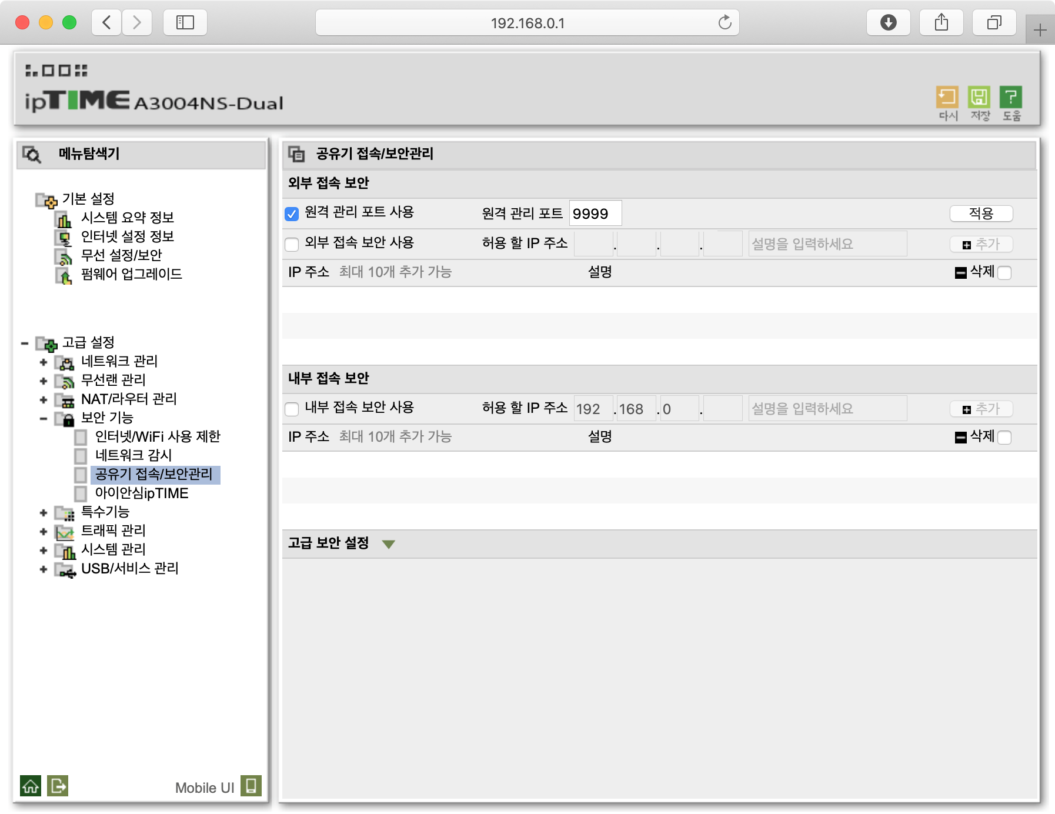Check external list 삭제 select-all checkbox
Viewport: 1055px width, 814px height.
[1004, 273]
